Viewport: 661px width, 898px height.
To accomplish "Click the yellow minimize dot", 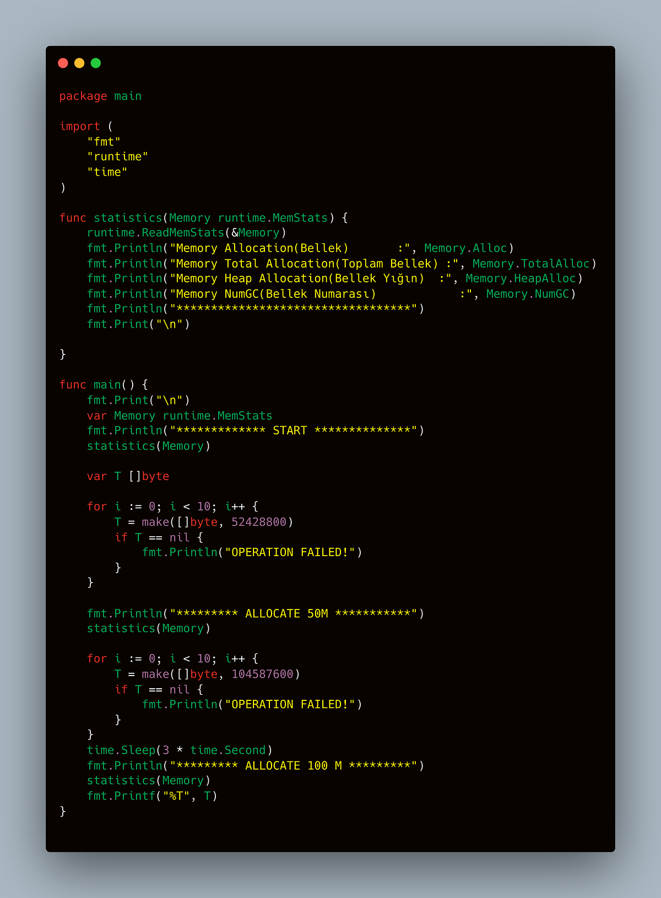I will coord(79,63).
